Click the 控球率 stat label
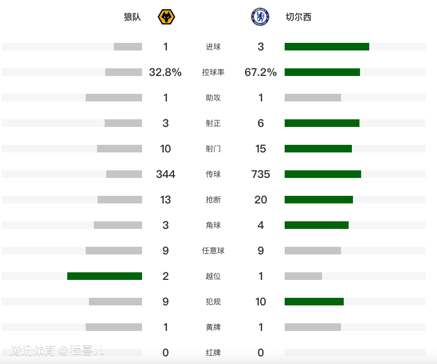437x364 pixels. [x=213, y=72]
